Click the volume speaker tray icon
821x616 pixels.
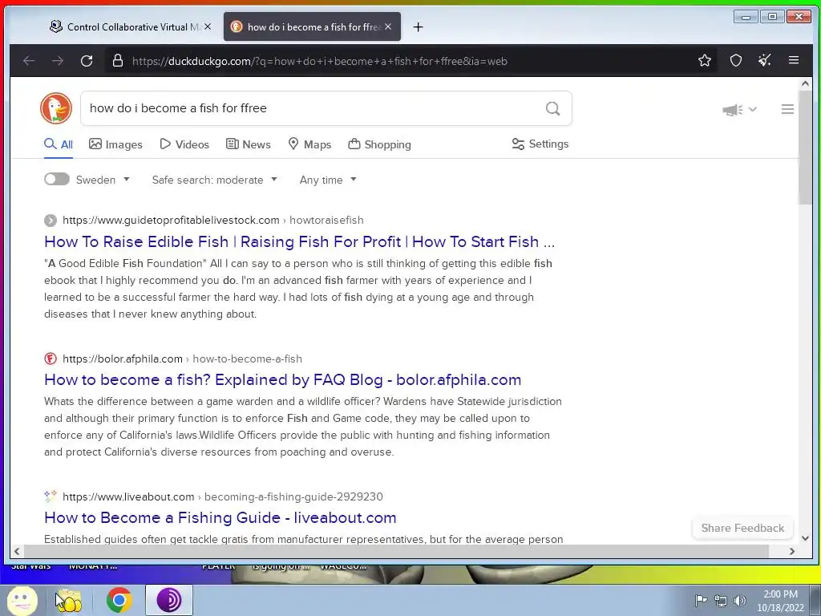[740, 600]
